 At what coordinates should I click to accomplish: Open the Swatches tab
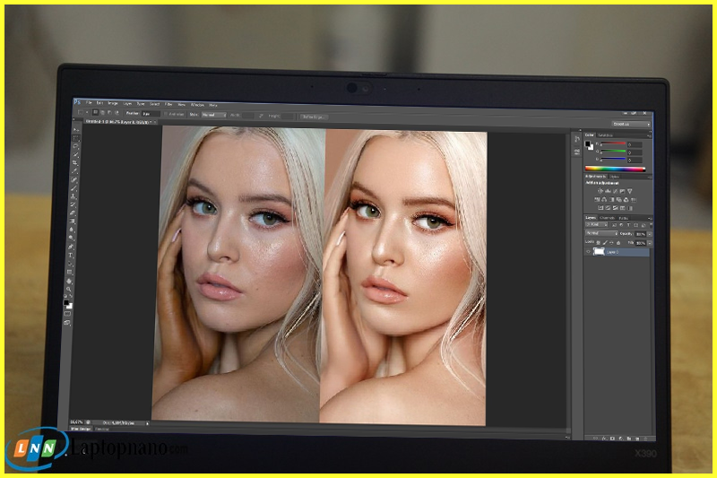tap(604, 135)
